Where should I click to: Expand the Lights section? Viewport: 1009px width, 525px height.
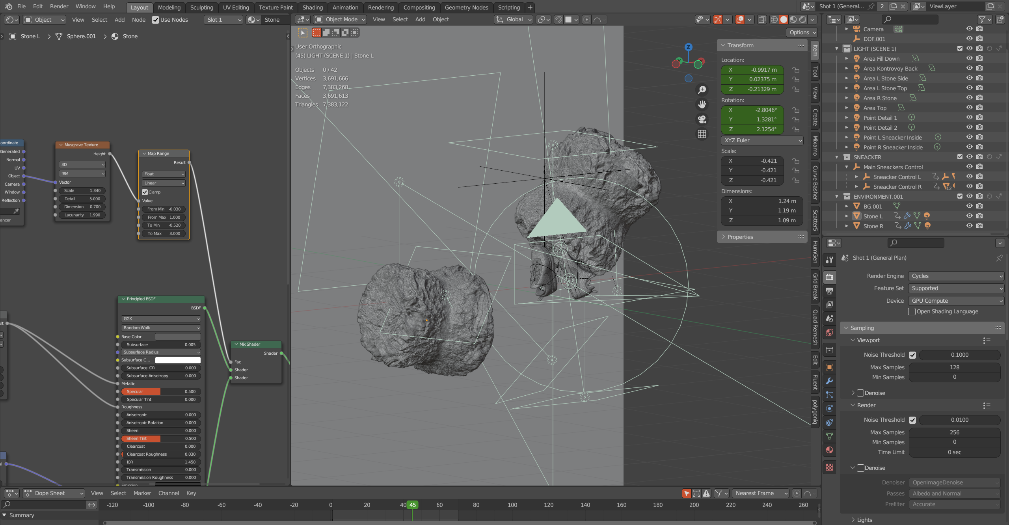864,519
